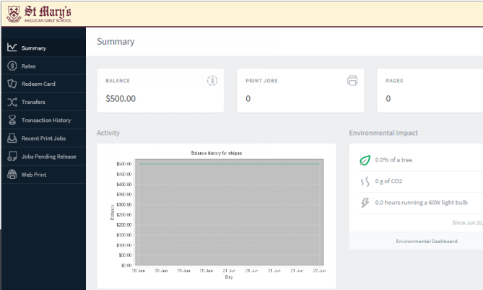Click the Rates dollar icon
483x290 pixels.
(12, 66)
